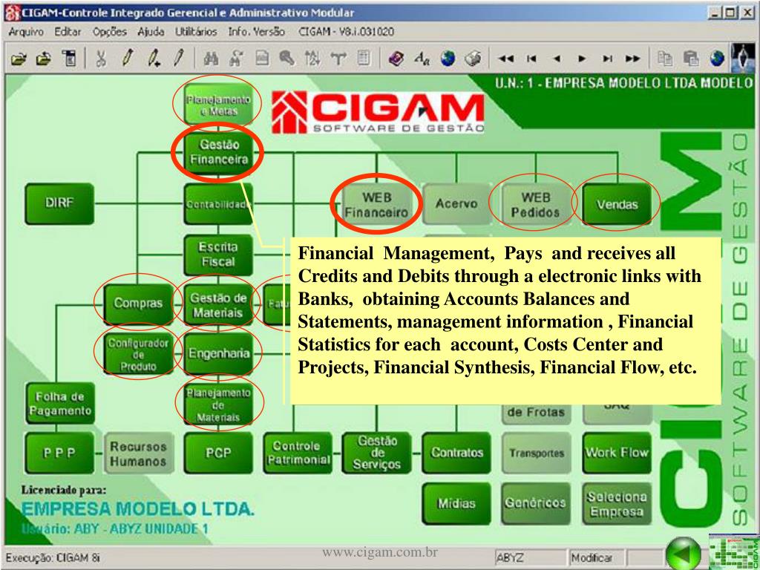
Task: Click the green back arrow button
Action: tap(683, 553)
